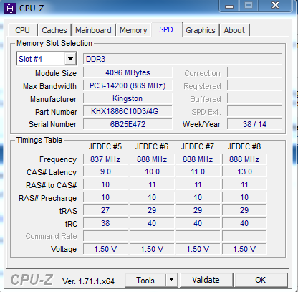The height and width of the screenshot is (292, 298).
Task: Click the Week/Year value 38 / 14
Action: tap(254, 124)
